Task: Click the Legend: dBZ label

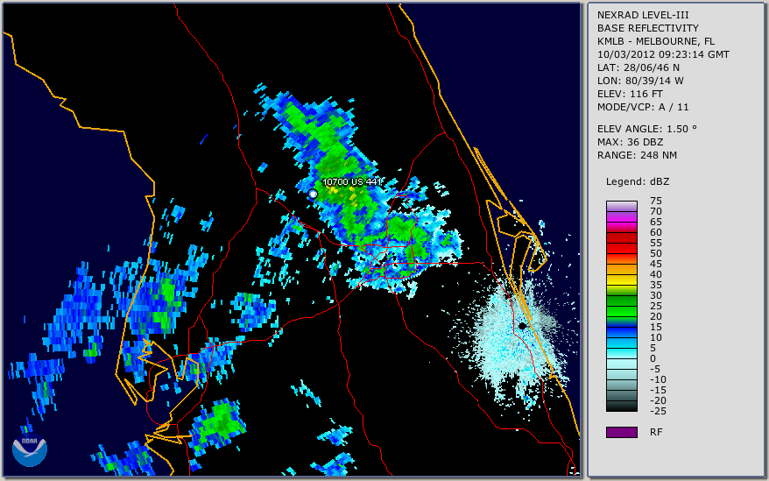Action: click(x=637, y=181)
